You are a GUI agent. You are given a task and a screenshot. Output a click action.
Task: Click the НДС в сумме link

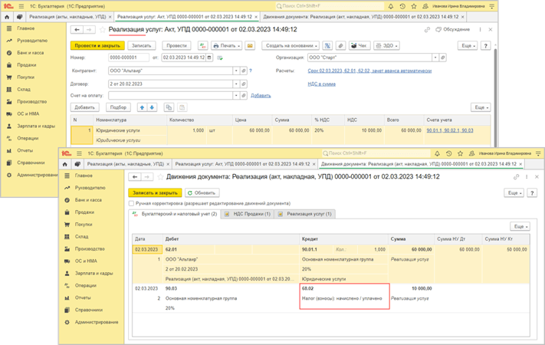(x=321, y=84)
